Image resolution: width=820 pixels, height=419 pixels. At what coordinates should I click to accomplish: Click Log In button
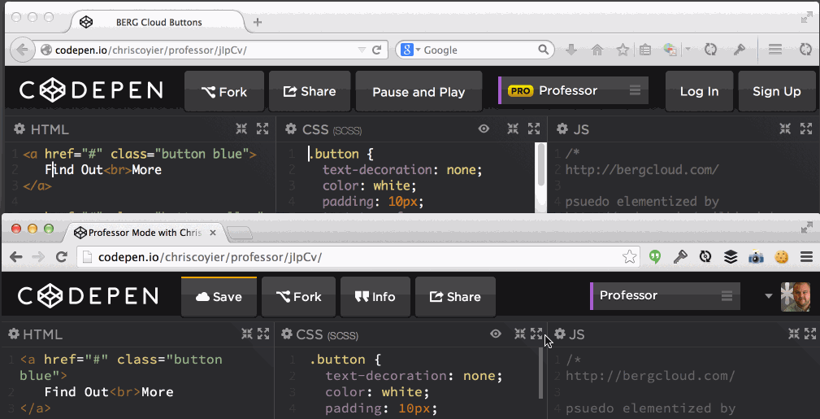(x=699, y=92)
